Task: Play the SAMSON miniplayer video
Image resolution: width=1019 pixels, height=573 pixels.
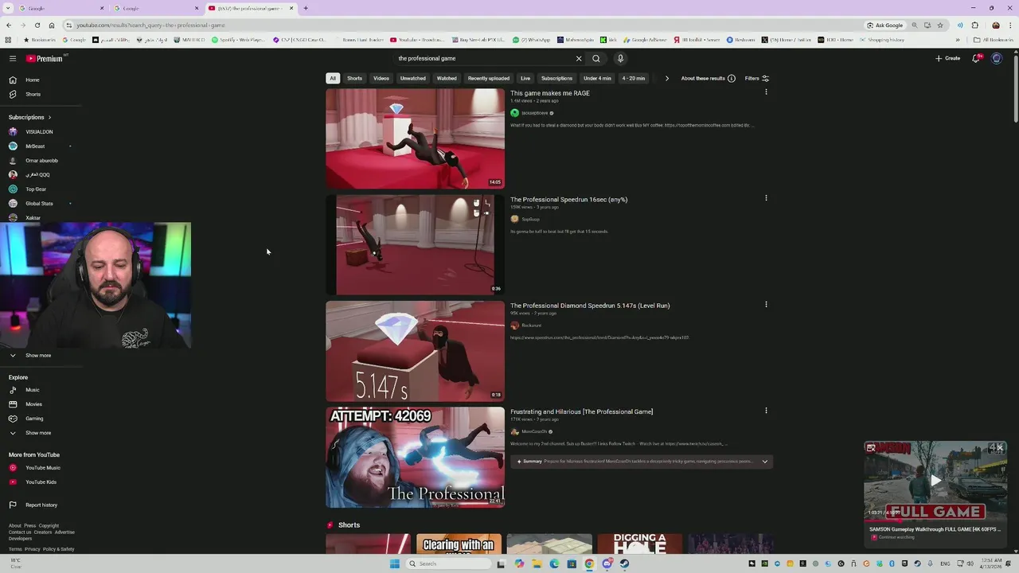Action: tap(935, 480)
